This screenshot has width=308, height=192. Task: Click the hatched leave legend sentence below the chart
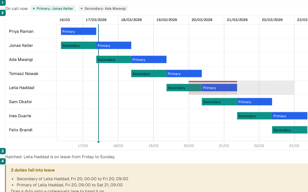(x=60, y=157)
